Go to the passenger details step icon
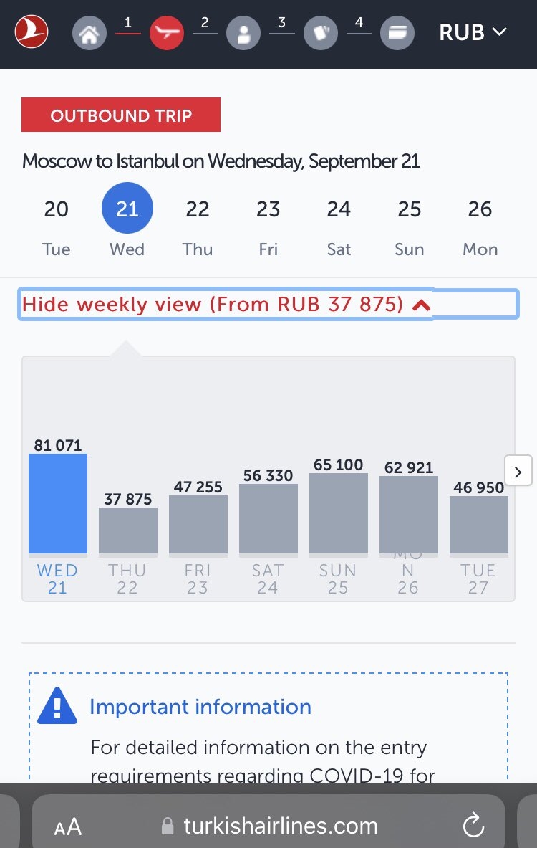 point(243,33)
